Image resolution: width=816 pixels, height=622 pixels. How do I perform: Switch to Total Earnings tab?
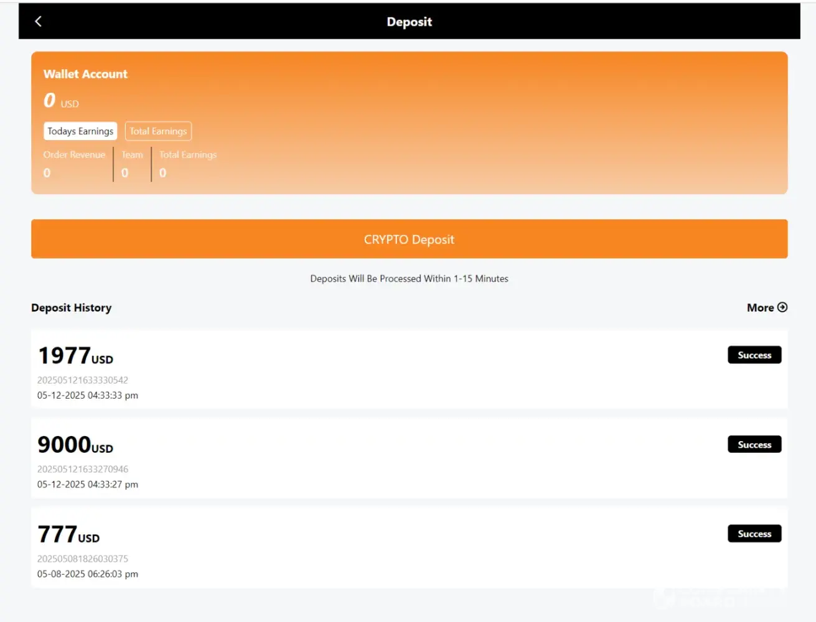point(158,131)
